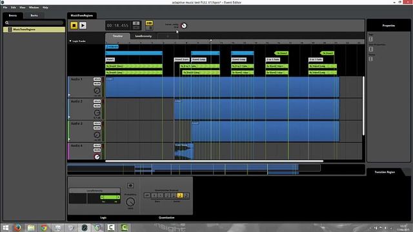The image size is (413, 232).
Task: Select first 'To Stem3 Loop' transition region
Action: click(x=134, y=72)
